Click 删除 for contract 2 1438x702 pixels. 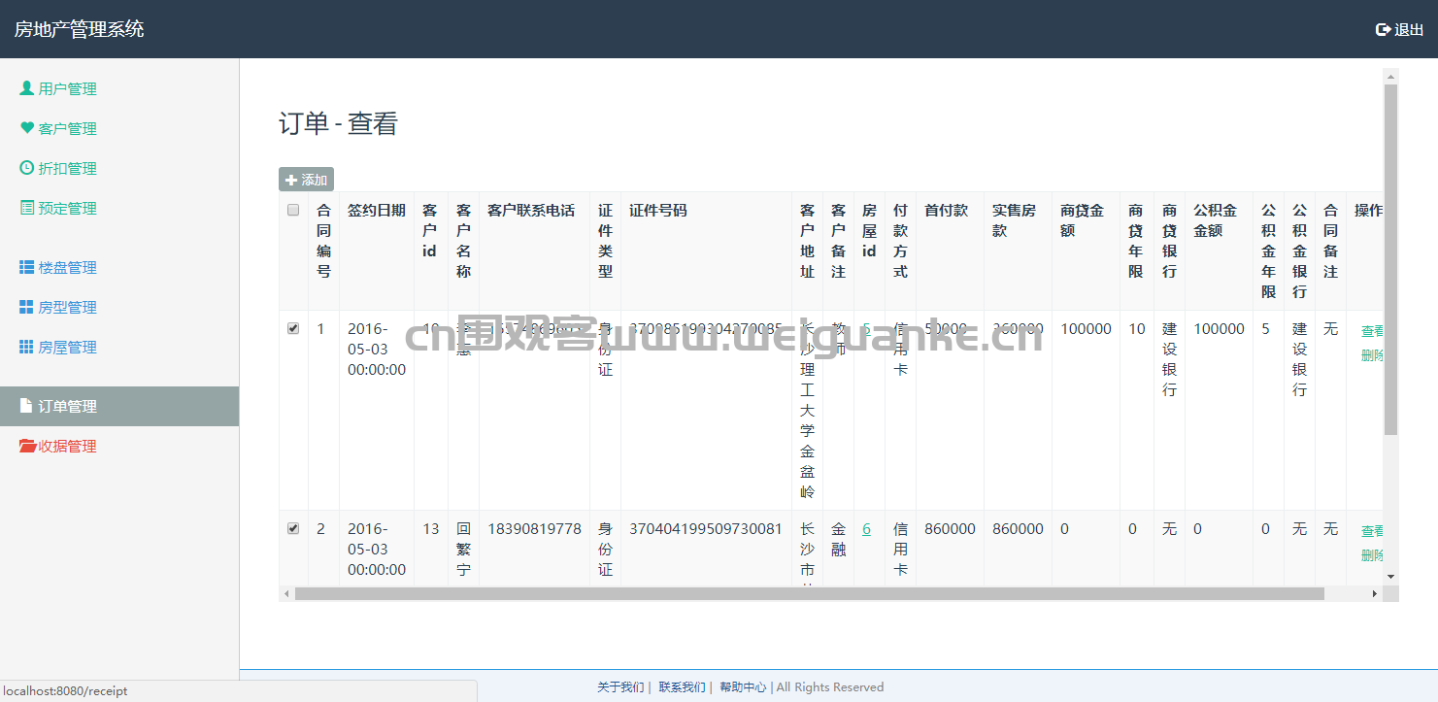1372,554
